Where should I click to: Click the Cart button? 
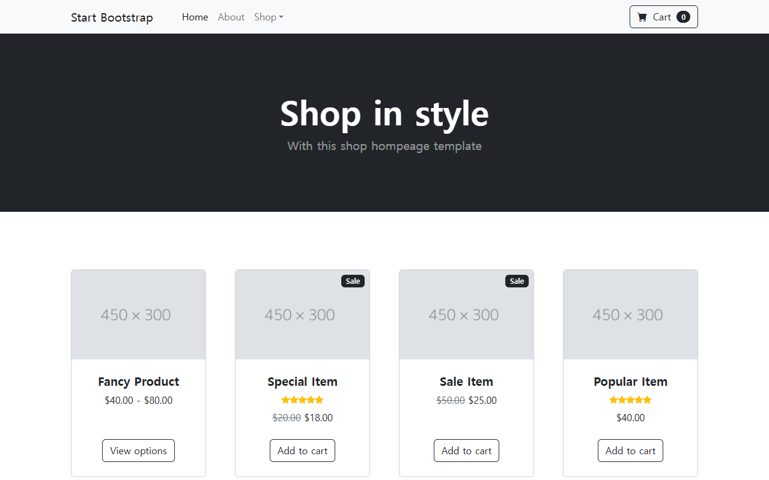[663, 17]
